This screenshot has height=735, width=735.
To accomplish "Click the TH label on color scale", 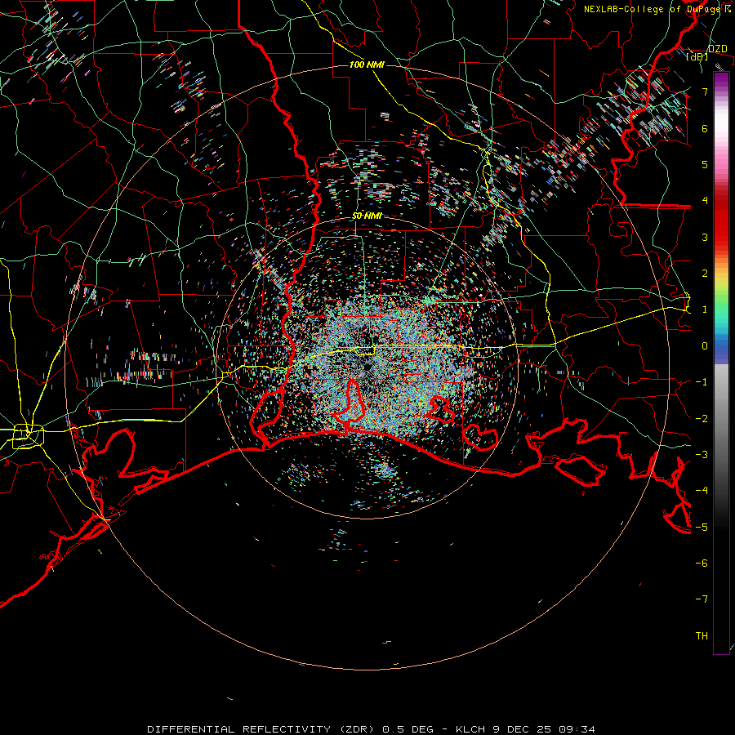I will tap(702, 636).
